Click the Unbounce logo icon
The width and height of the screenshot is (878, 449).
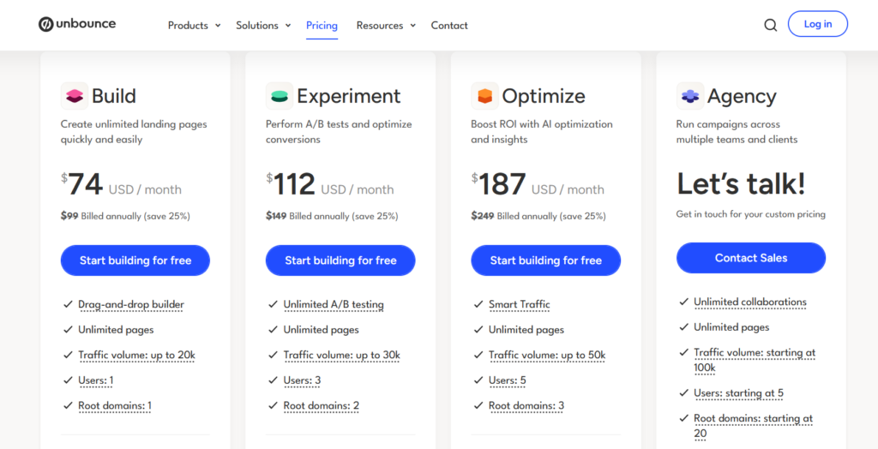pyautogui.click(x=46, y=24)
